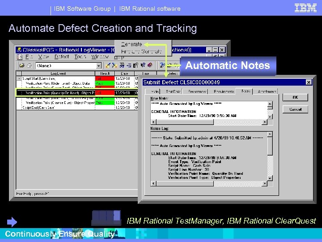Screen dimensions: 322x242
Task: Click the printer icon in LogViewer toolbar
Action: 30,65
